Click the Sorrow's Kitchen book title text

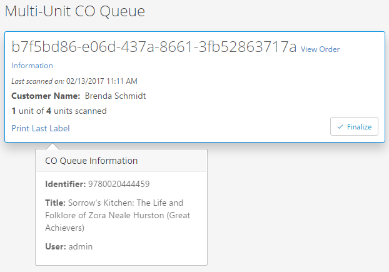[118, 215]
